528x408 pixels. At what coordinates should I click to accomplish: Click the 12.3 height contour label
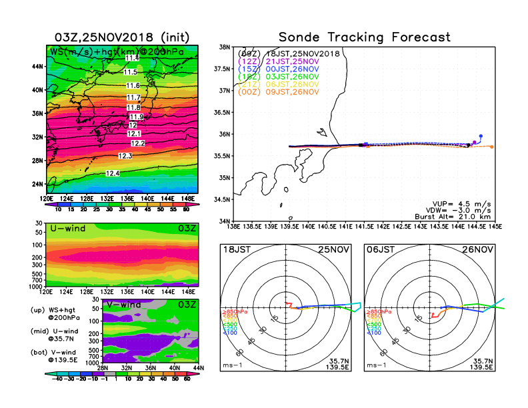point(125,156)
